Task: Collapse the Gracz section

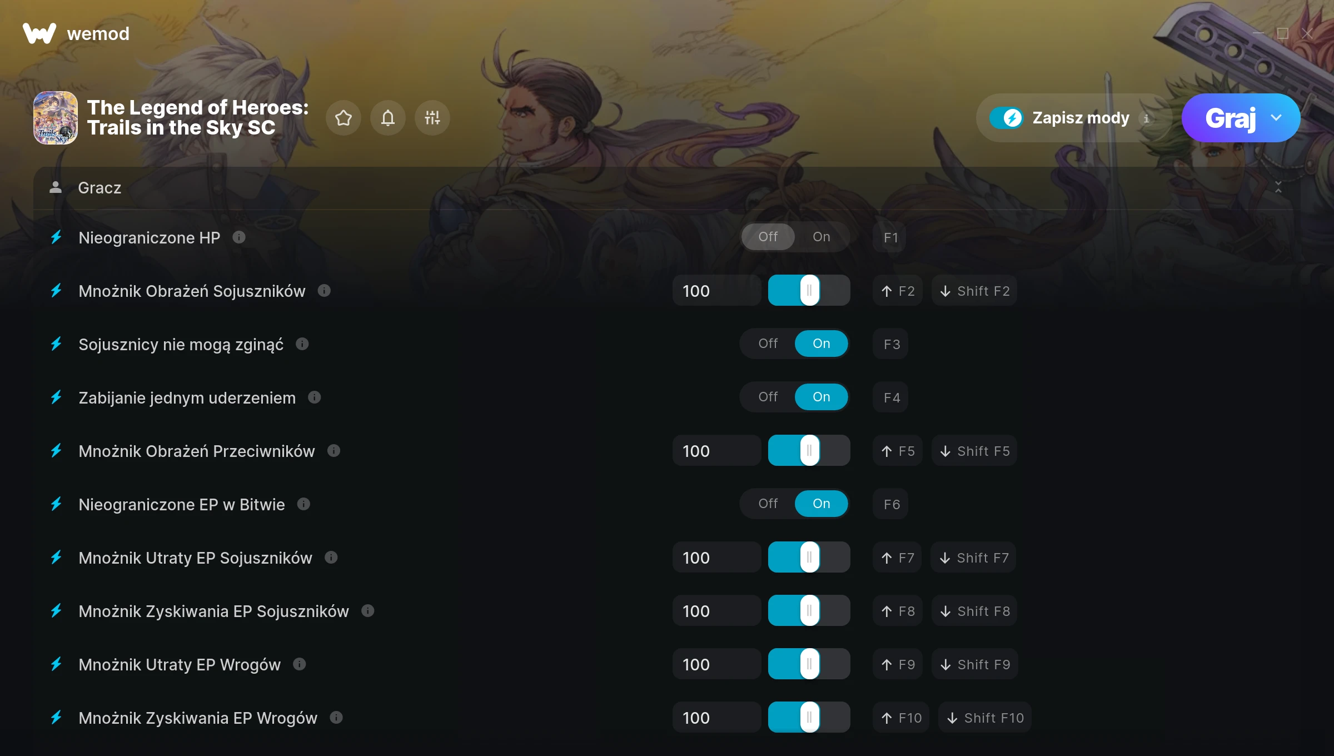Action: 1278,187
